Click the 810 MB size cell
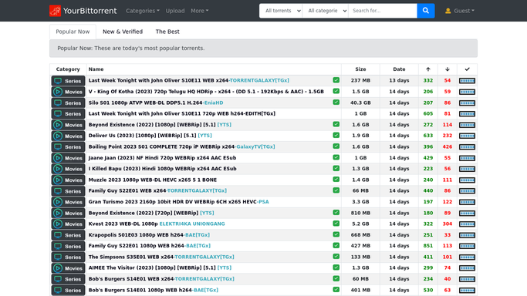This screenshot has width=527, height=296. pos(360,213)
